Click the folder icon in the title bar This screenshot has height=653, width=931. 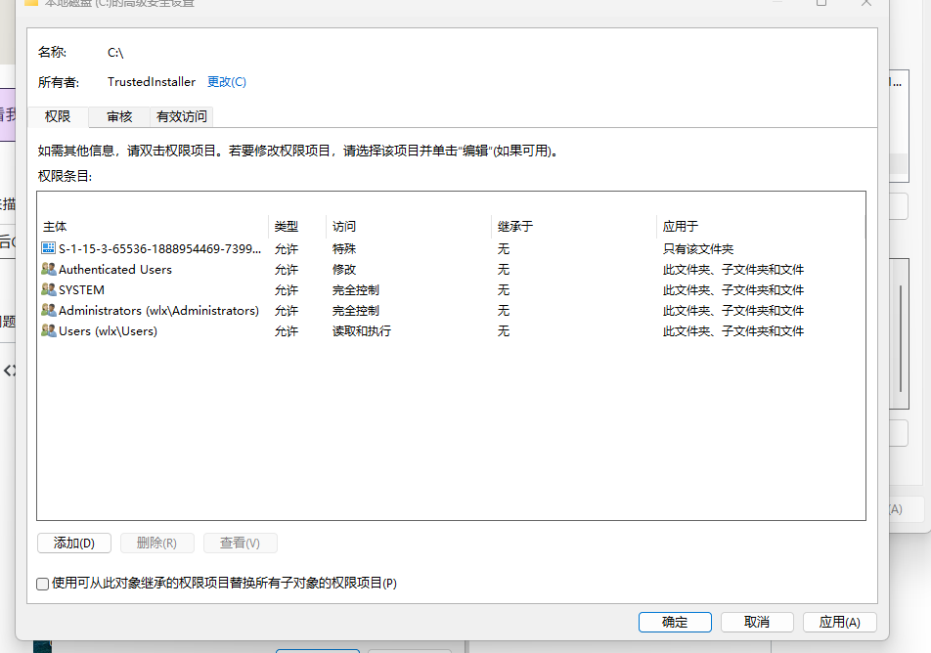pos(31,3)
